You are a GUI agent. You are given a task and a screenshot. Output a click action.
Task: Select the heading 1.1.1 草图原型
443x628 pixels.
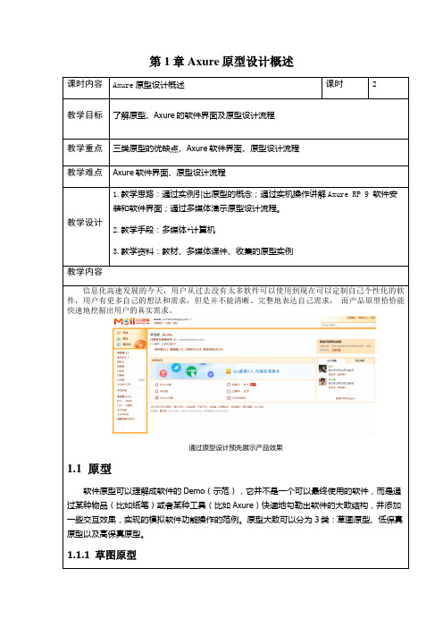click(x=102, y=556)
